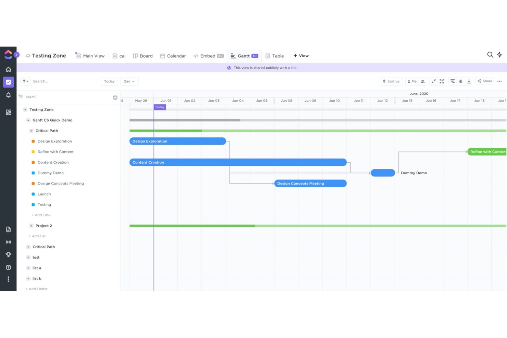Toggle the Me filter

(x=412, y=82)
